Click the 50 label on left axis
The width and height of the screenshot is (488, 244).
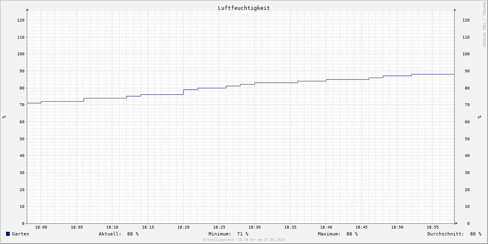[22, 139]
